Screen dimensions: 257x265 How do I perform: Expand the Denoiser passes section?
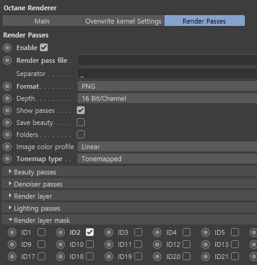129,184
